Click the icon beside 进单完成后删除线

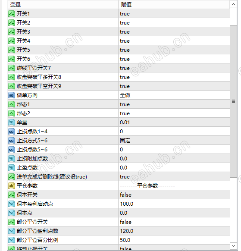point(12,177)
